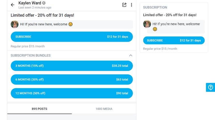Image resolution: width=215 pixels, height=120 pixels.
Task: Collapse the Subscription Bundles chevron
Action: 131,55
